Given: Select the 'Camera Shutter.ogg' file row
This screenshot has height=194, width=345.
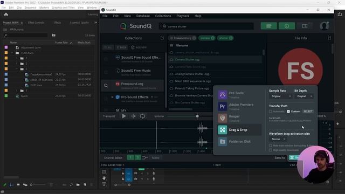Looking at the screenshot, I should click(215, 60).
